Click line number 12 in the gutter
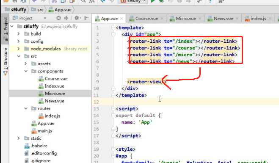This screenshot has width=279, height=163. coord(96,102)
